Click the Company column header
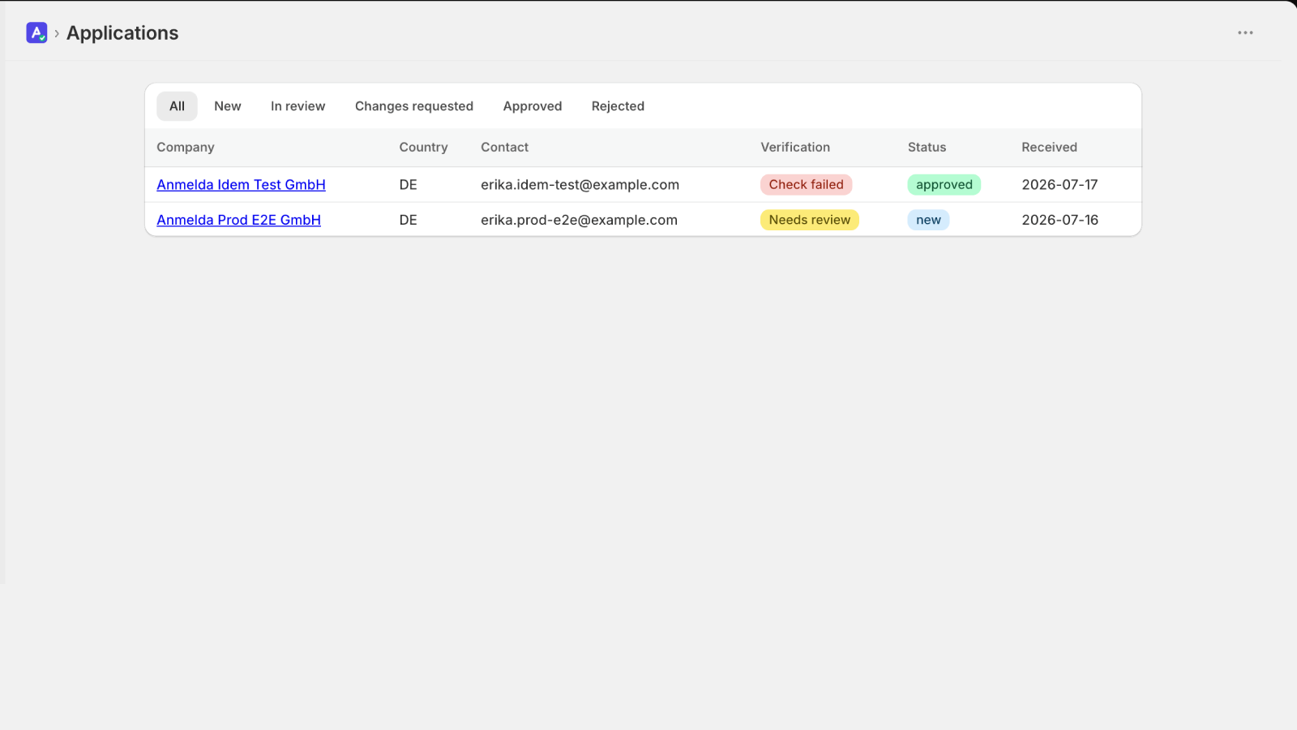Viewport: 1297px width, 730px height. click(x=186, y=148)
